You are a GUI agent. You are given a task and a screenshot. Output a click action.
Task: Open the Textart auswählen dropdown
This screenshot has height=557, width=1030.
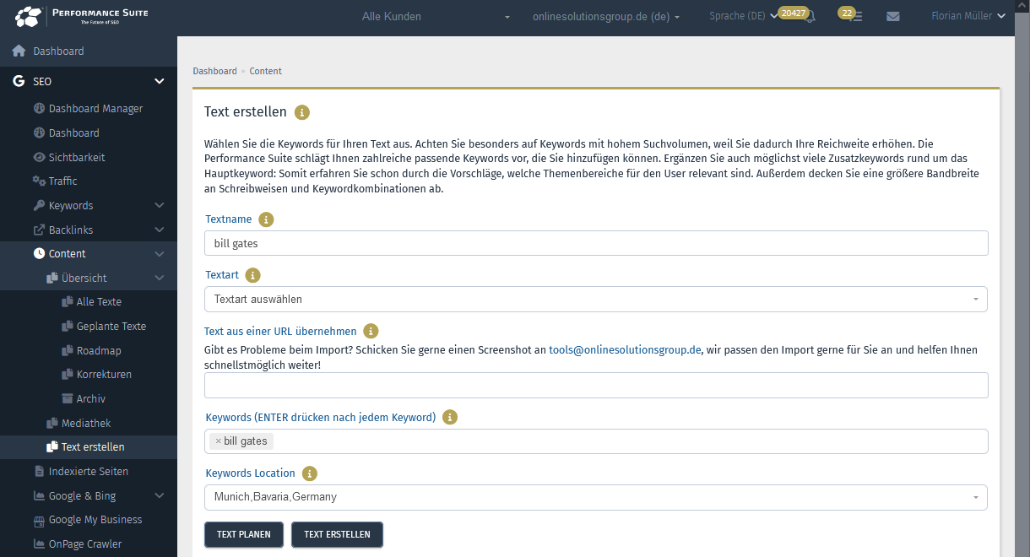(x=596, y=300)
